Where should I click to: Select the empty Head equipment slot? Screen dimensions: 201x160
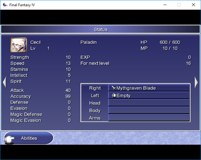click(149, 103)
